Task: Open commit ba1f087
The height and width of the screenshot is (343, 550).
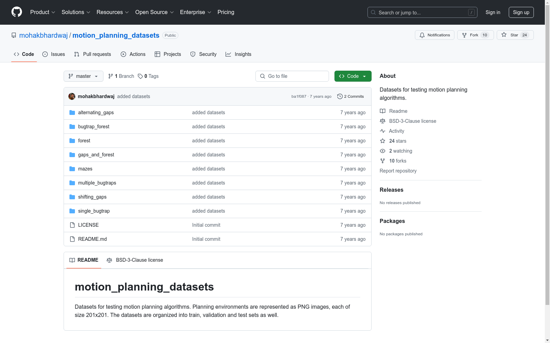Action: coord(299,96)
